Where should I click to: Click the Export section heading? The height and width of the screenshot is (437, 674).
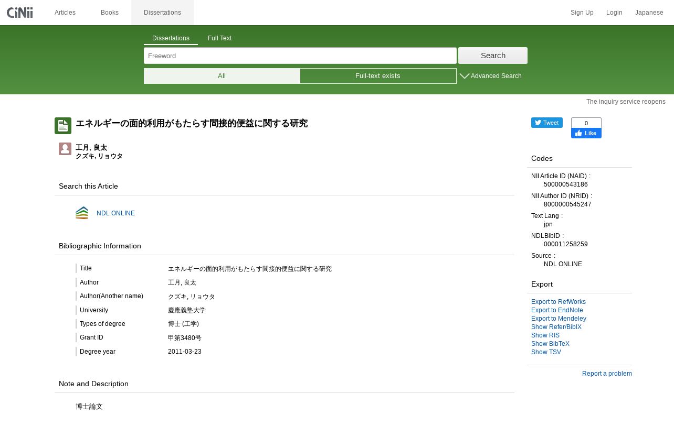click(542, 284)
